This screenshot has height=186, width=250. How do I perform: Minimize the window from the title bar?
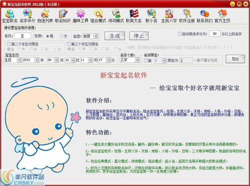pos(232,4)
